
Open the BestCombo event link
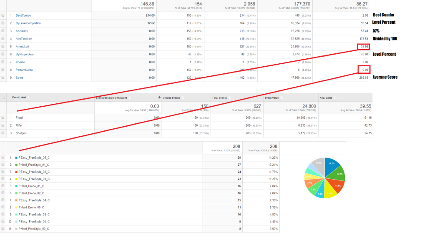point(23,15)
